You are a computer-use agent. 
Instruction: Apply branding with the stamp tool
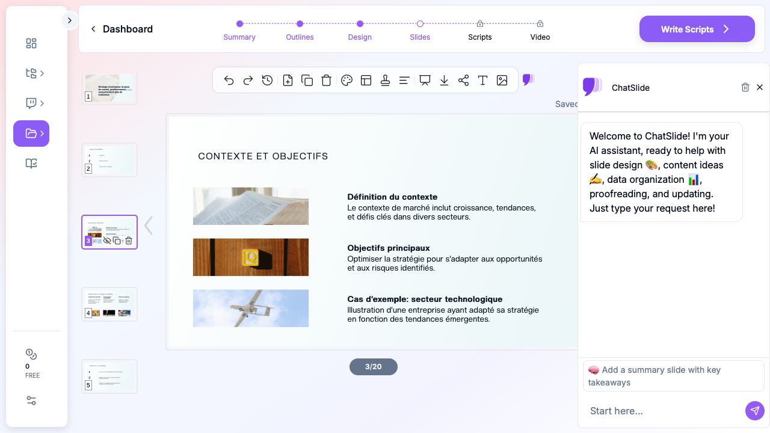coord(385,80)
